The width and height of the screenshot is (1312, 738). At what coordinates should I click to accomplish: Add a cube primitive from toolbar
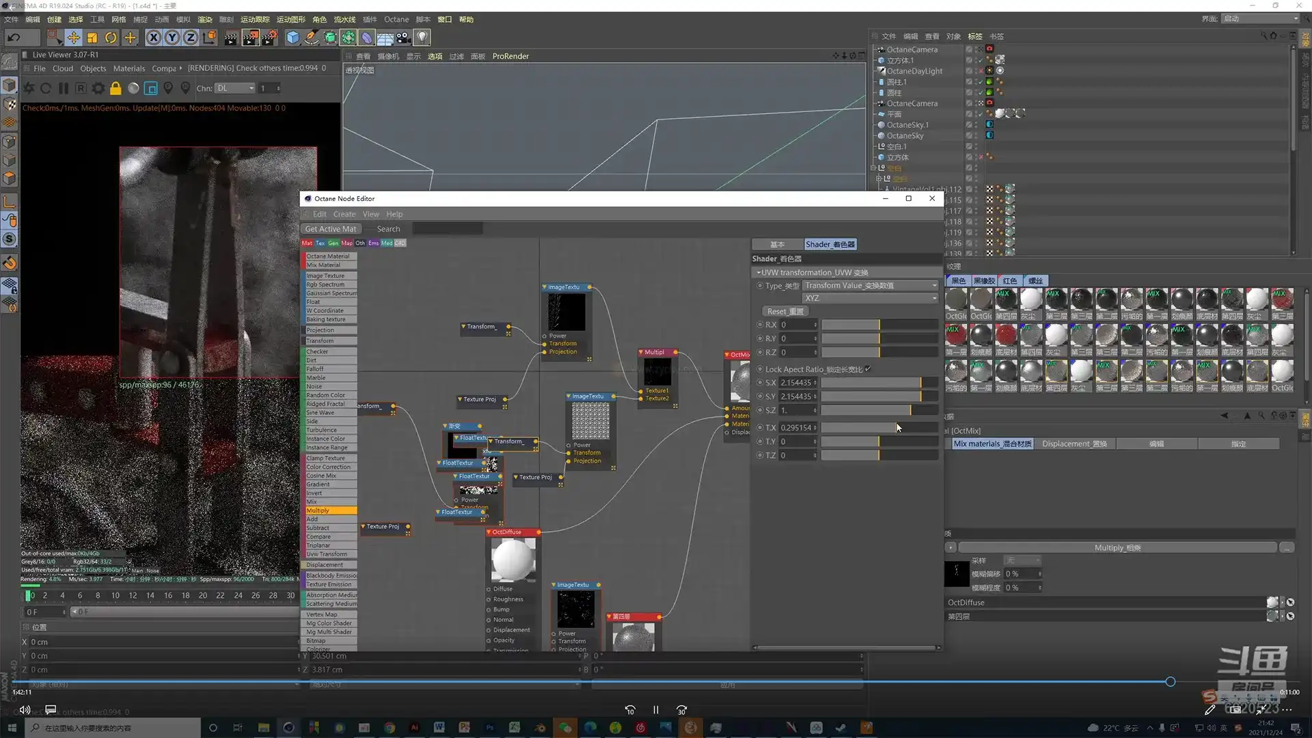292,38
